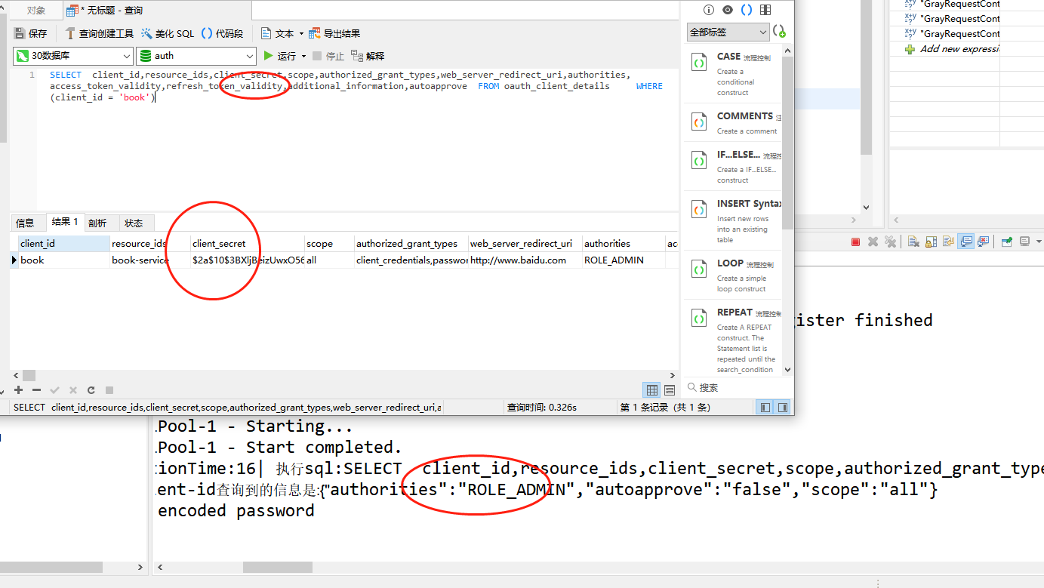The image size is (1044, 588).
Task: Toggle the eye preview icon in right panel
Action: [x=727, y=10]
